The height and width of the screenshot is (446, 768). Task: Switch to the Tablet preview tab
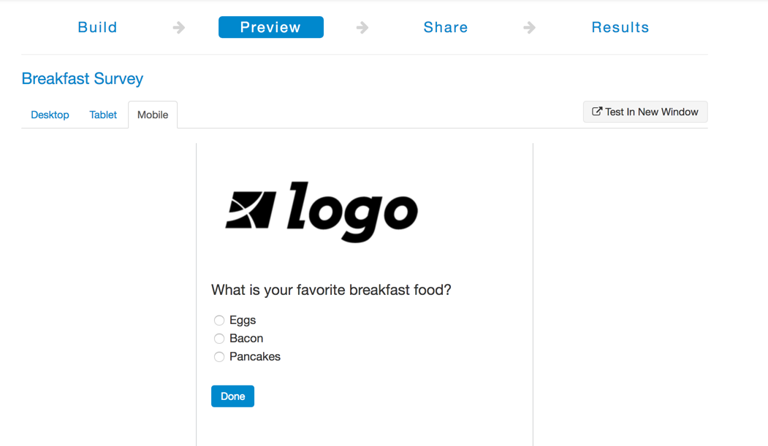coord(103,115)
